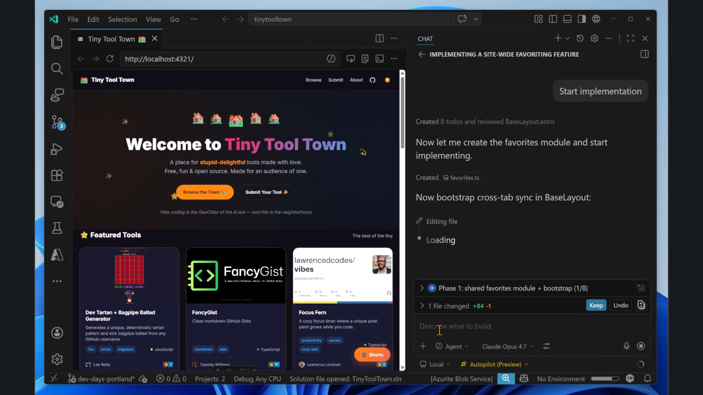Toggle the bottom panel layout icon
Screen dimensions: 703x395
[x=567, y=19]
